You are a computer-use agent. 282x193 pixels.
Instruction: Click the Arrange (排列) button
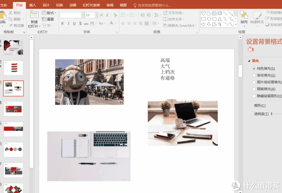[x=244, y=18]
